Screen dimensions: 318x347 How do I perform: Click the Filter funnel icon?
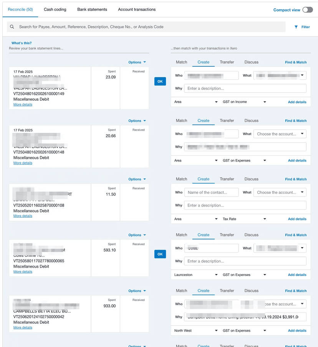[296, 27]
